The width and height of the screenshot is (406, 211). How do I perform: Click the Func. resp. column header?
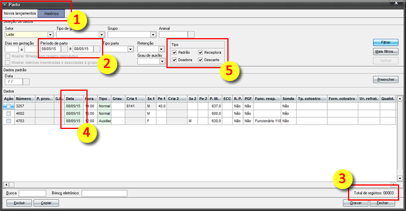(267, 98)
